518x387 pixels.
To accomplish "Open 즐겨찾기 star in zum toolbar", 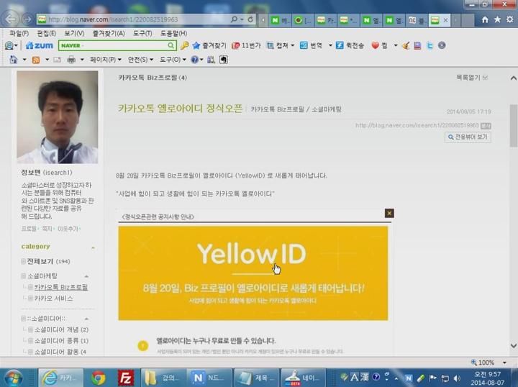I will tap(209, 45).
